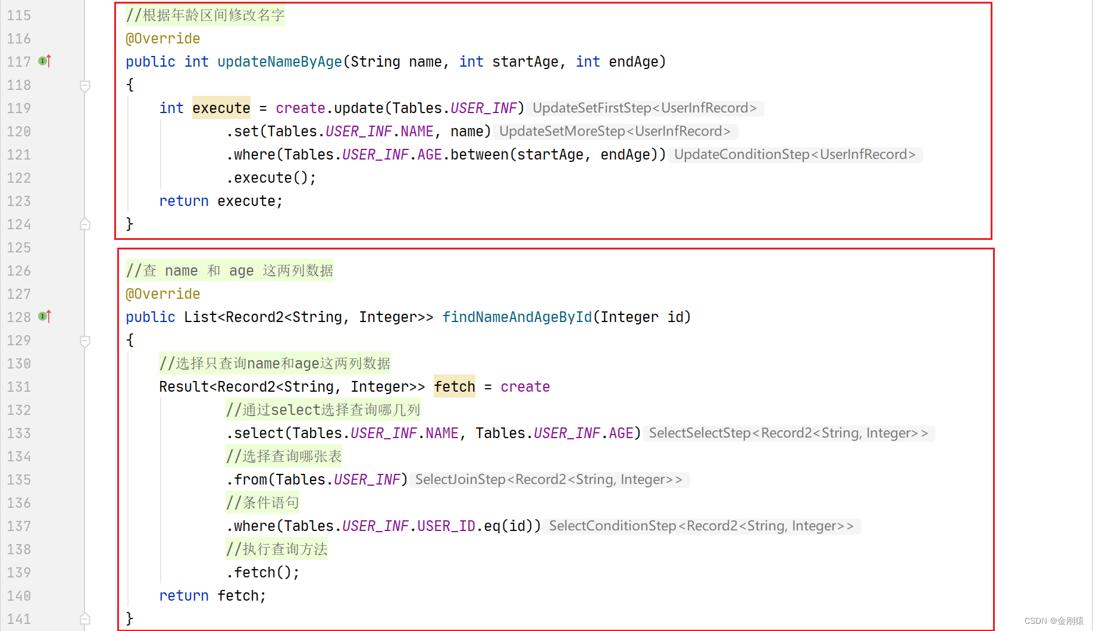Click the highlighted variable fetch on line 131
Image resolution: width=1093 pixels, height=631 pixels.
click(x=454, y=386)
